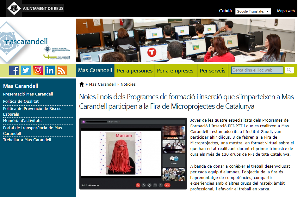The image size is (298, 197).
Task: Open the LinkedIn social icon
Action: [x=50, y=70]
